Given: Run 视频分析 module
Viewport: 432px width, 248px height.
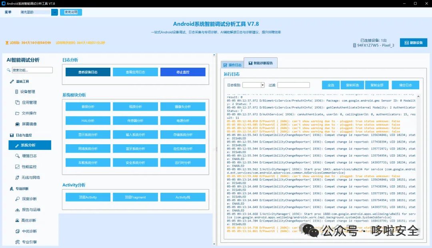Looking at the screenshot, I should (135, 107).
